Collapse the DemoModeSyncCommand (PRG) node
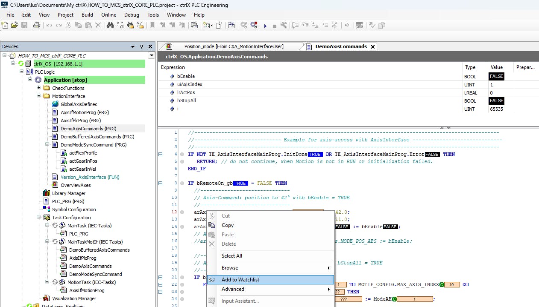539x307 pixels. tap(47, 145)
